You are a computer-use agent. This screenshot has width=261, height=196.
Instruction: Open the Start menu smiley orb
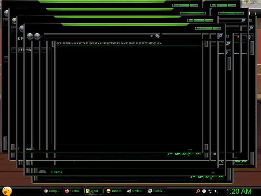(x=7, y=191)
